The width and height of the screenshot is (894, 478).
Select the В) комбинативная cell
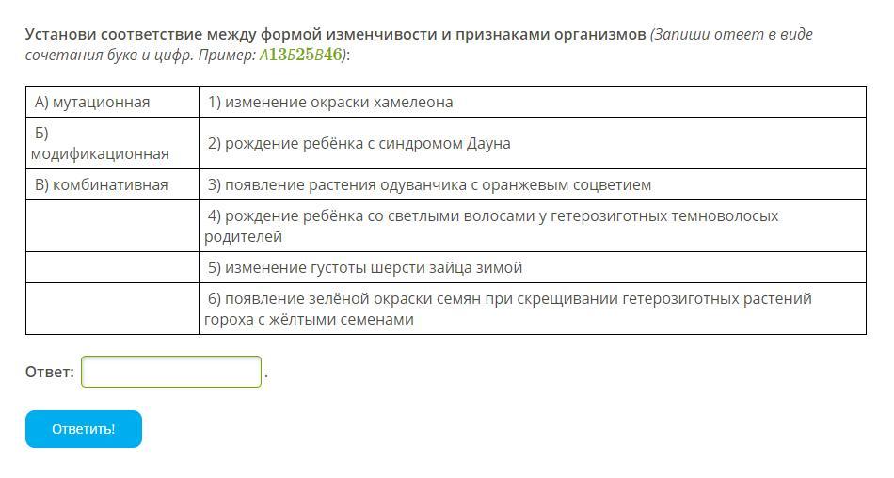point(112,184)
